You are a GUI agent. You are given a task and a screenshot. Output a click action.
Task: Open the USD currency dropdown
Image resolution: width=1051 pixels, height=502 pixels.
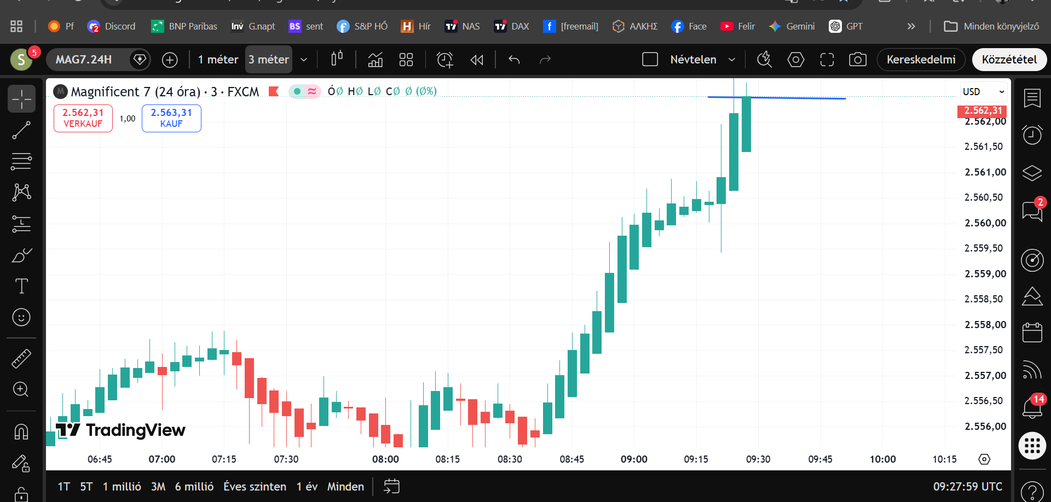pyautogui.click(x=984, y=91)
